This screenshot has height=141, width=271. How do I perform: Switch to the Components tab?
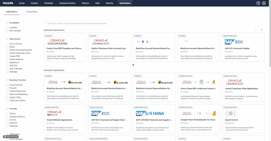[32, 12]
